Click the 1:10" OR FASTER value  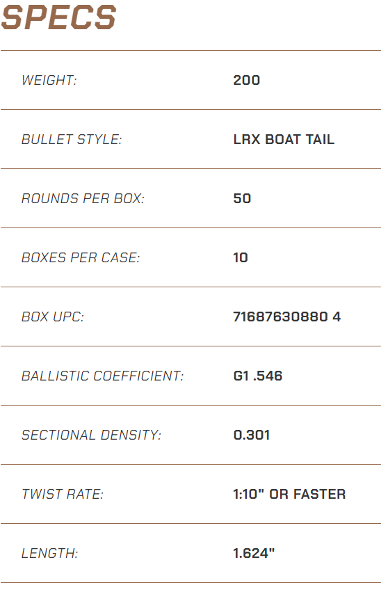coord(289,494)
